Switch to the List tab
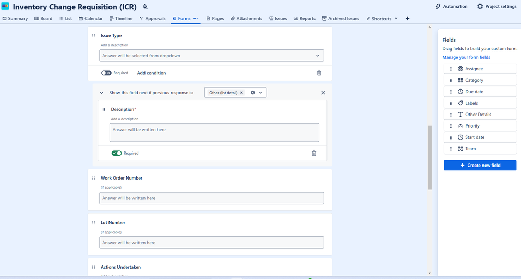The image size is (521, 279). tap(66, 19)
